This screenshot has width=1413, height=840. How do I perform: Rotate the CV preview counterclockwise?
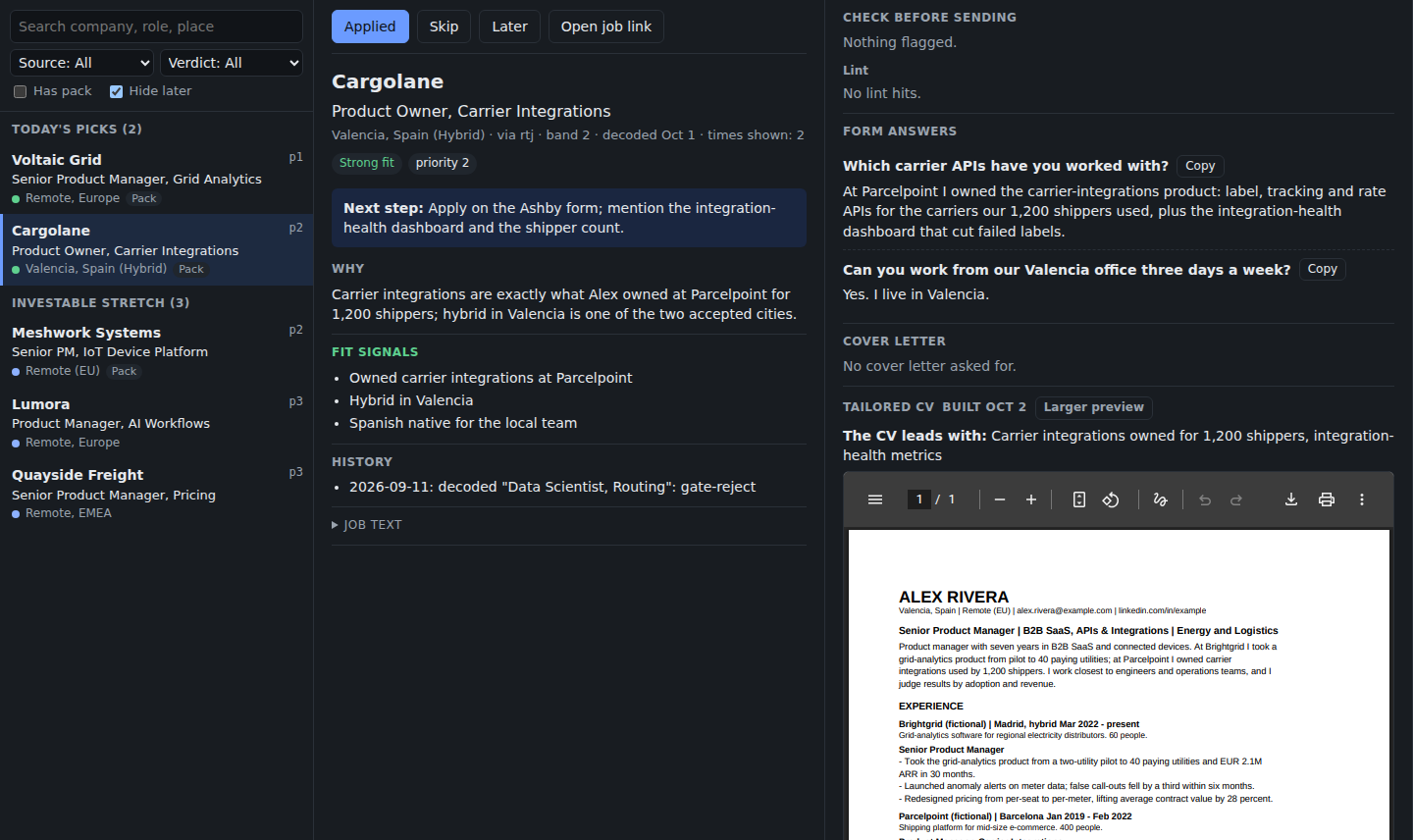coord(1111,499)
